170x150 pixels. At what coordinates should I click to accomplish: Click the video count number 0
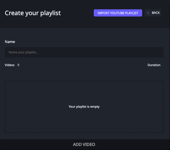click(x=18, y=65)
